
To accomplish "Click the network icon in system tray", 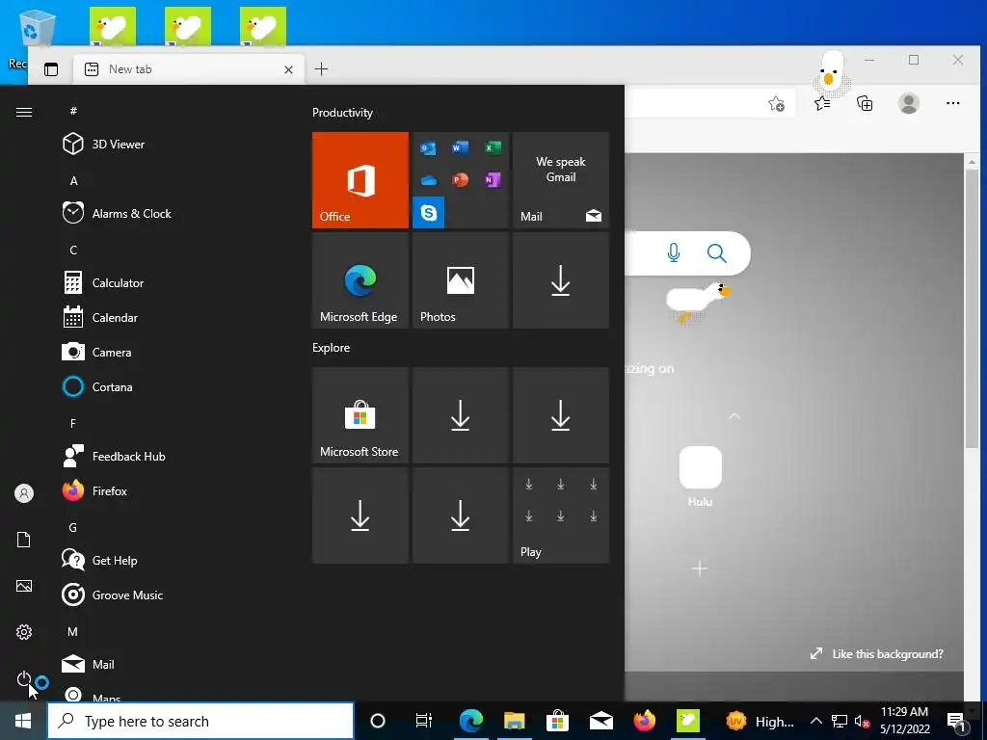I will coord(840,721).
